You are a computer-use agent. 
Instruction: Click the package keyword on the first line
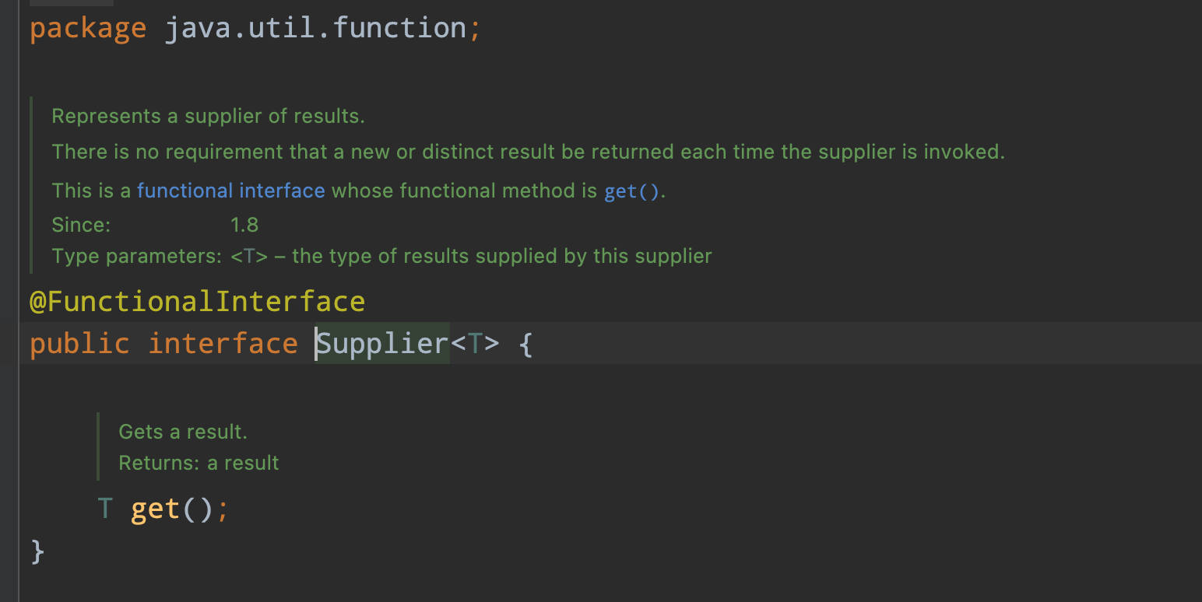pyautogui.click(x=87, y=29)
